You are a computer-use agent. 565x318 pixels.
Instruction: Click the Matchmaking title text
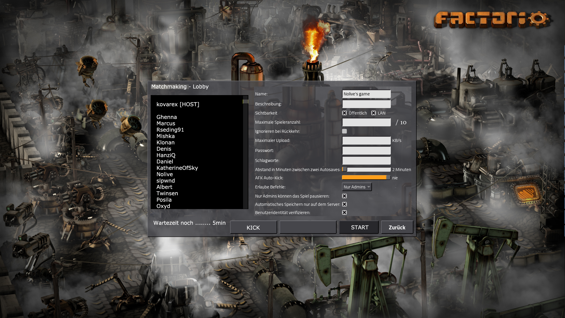click(169, 87)
